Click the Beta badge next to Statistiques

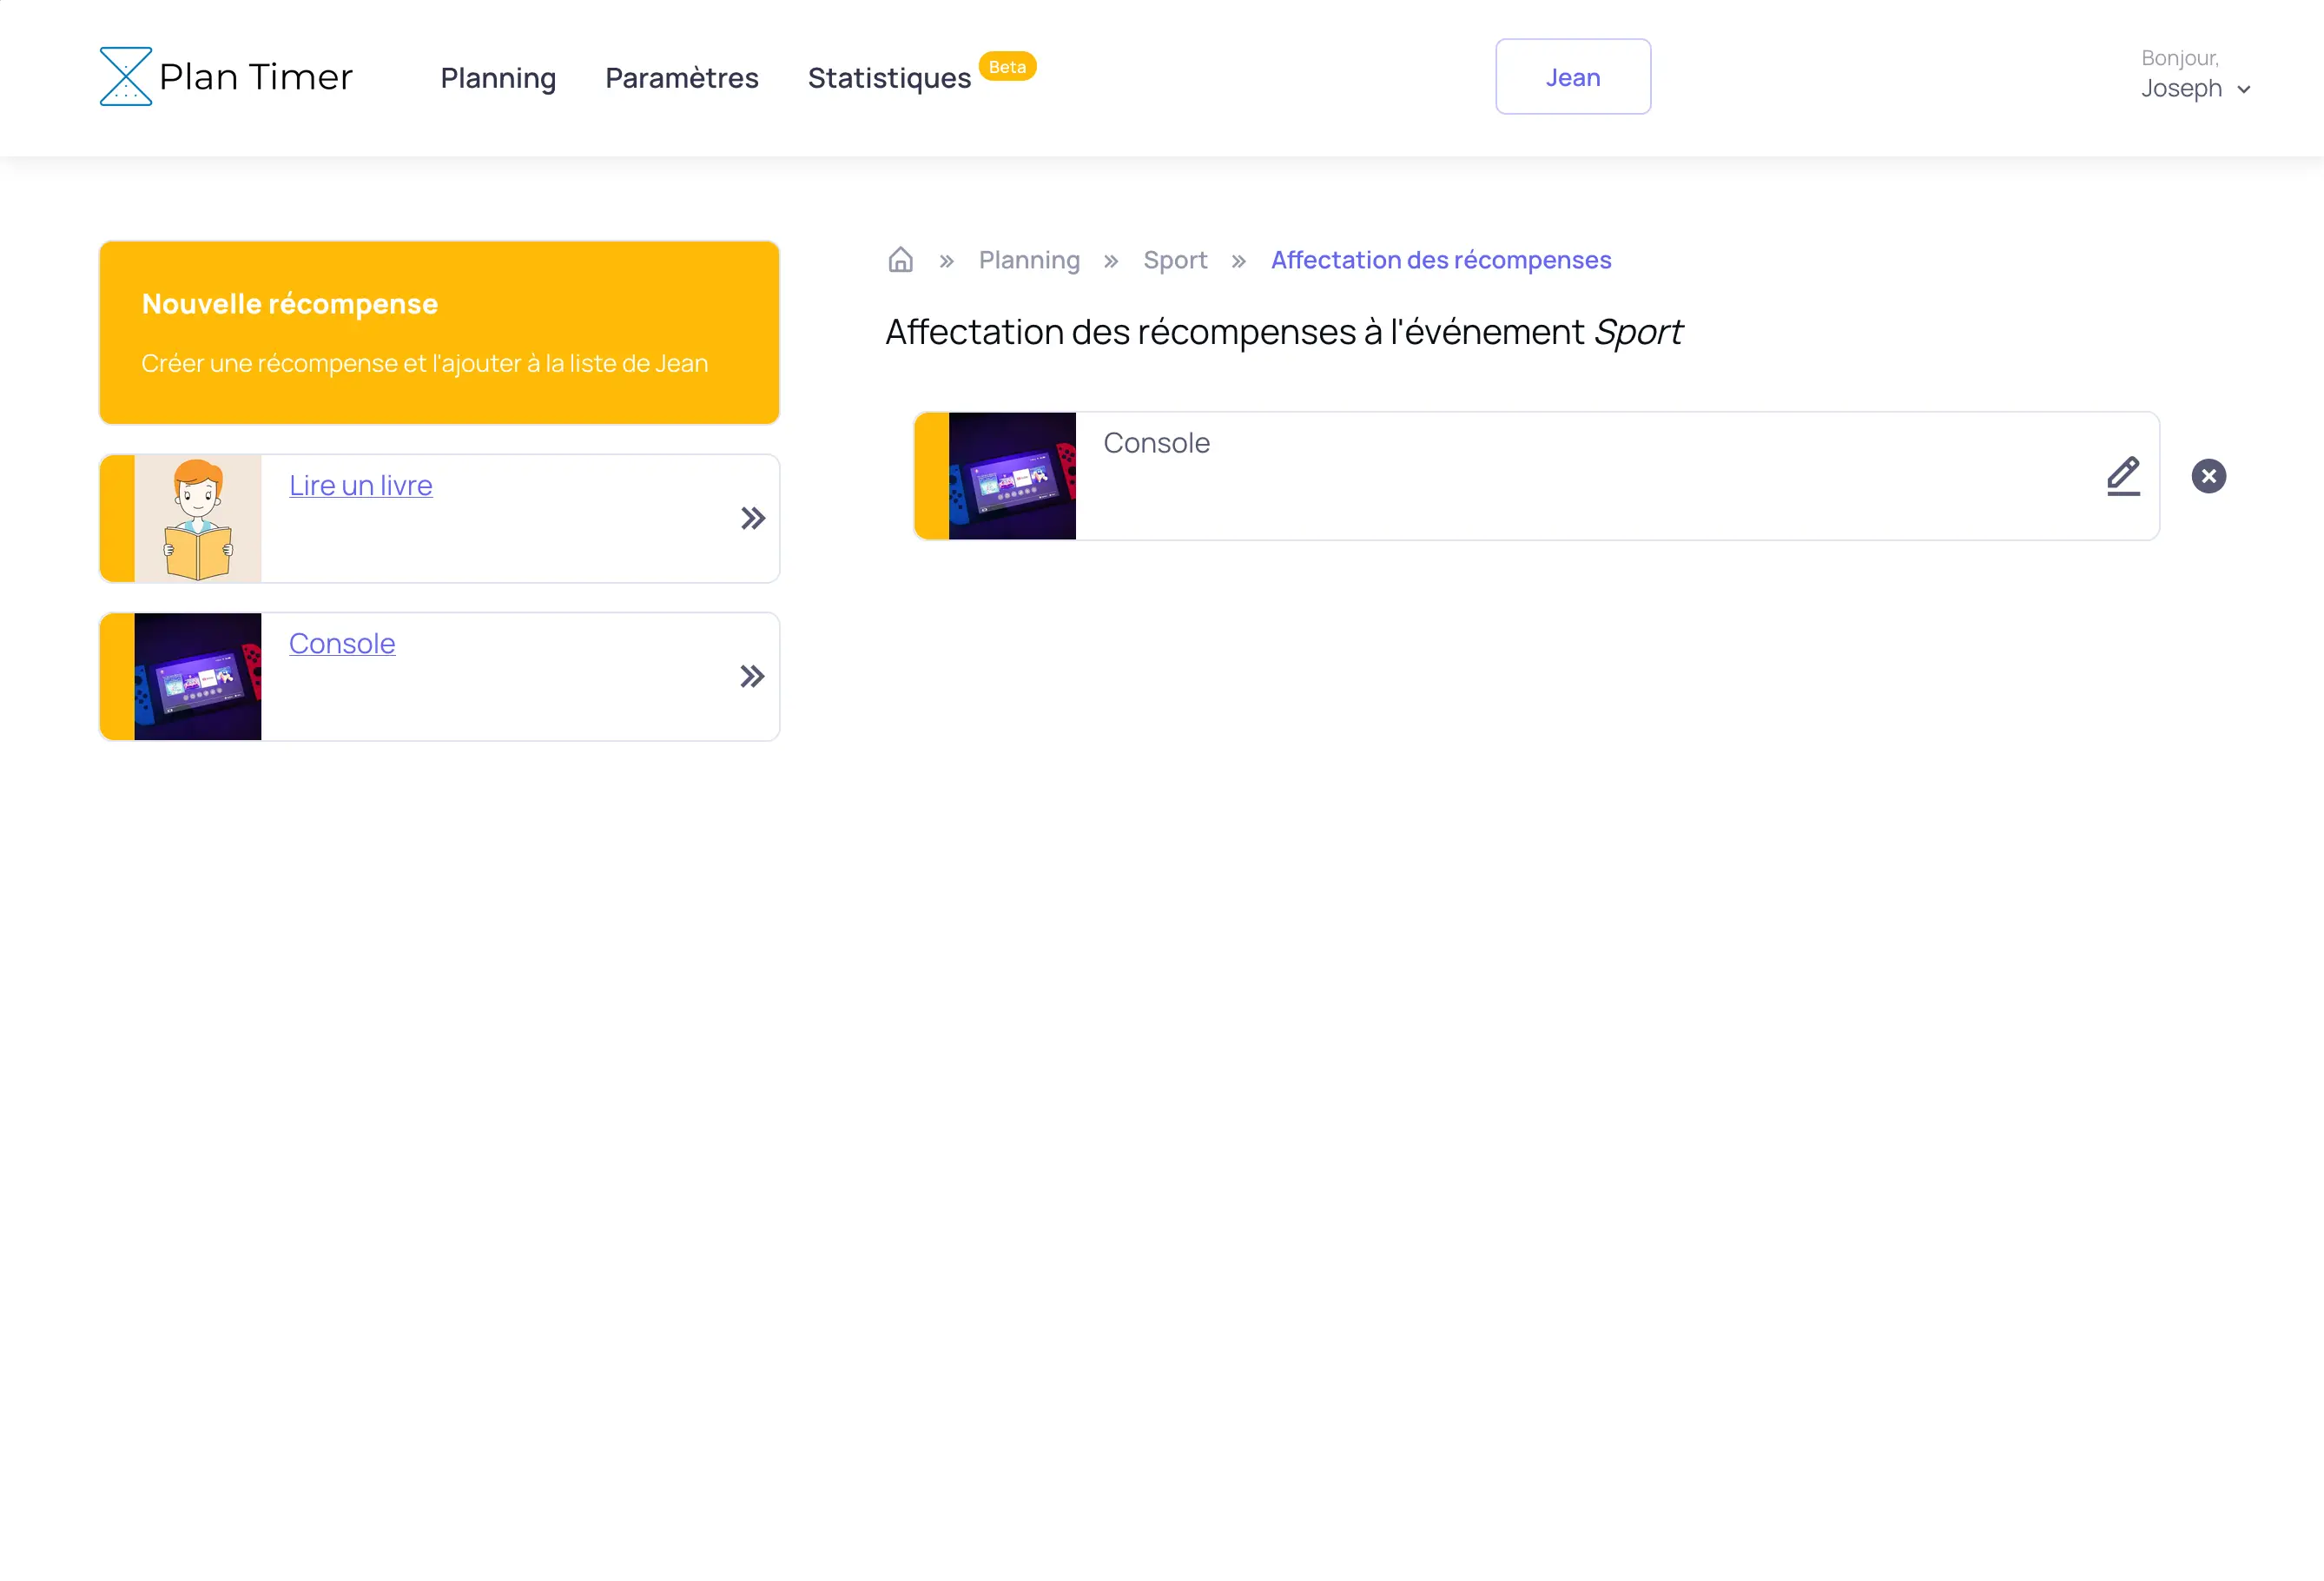coord(1006,67)
